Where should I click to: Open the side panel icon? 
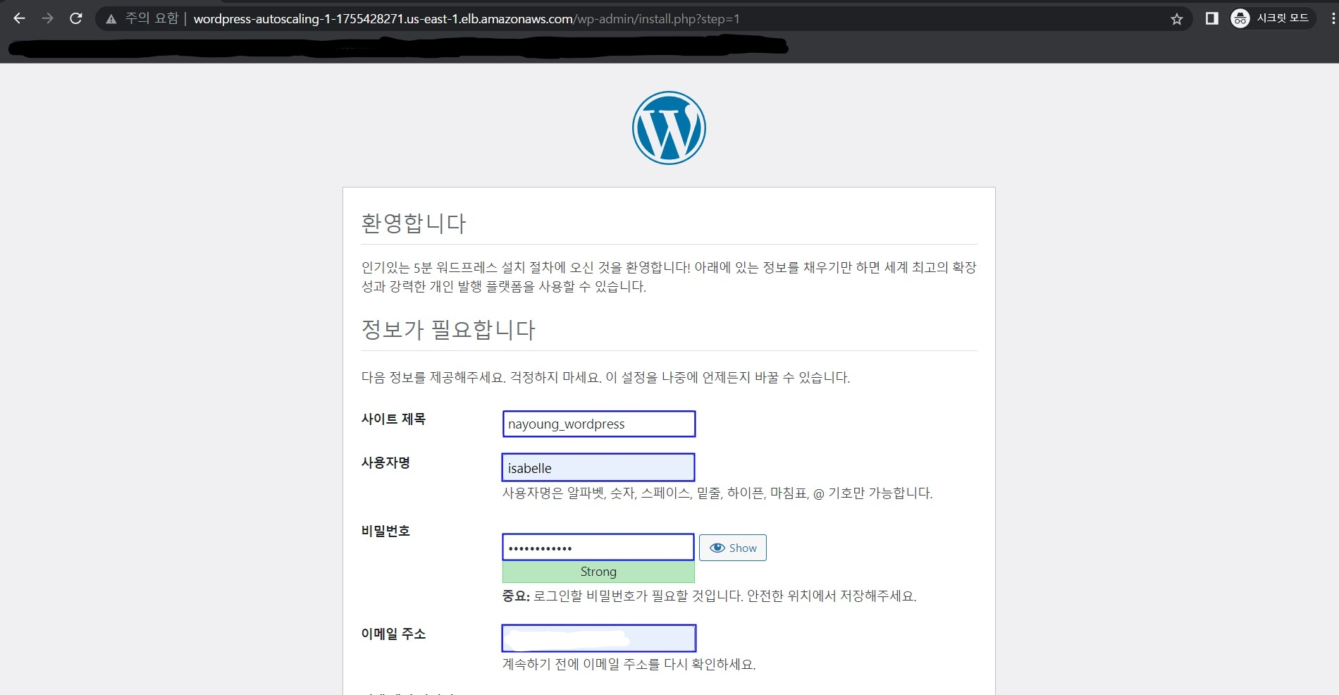click(1211, 18)
